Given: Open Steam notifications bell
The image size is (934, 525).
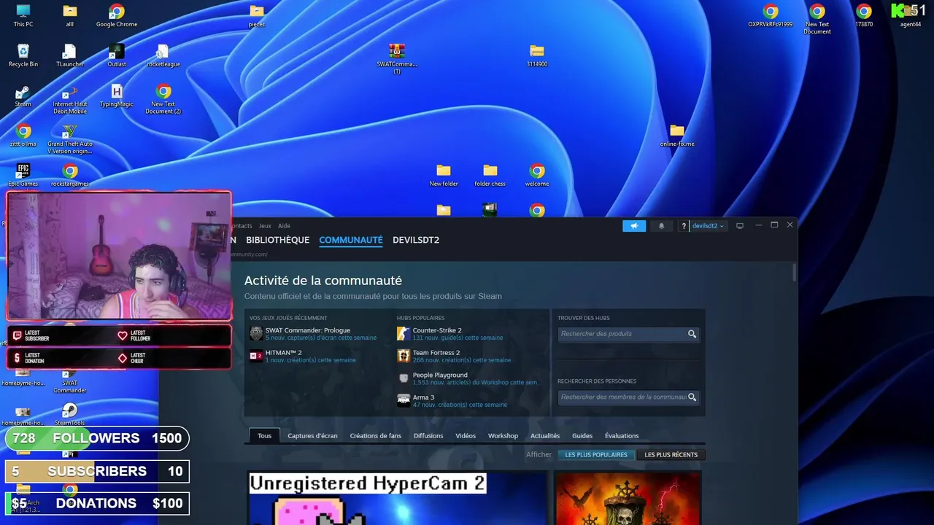Looking at the screenshot, I should [x=662, y=226].
